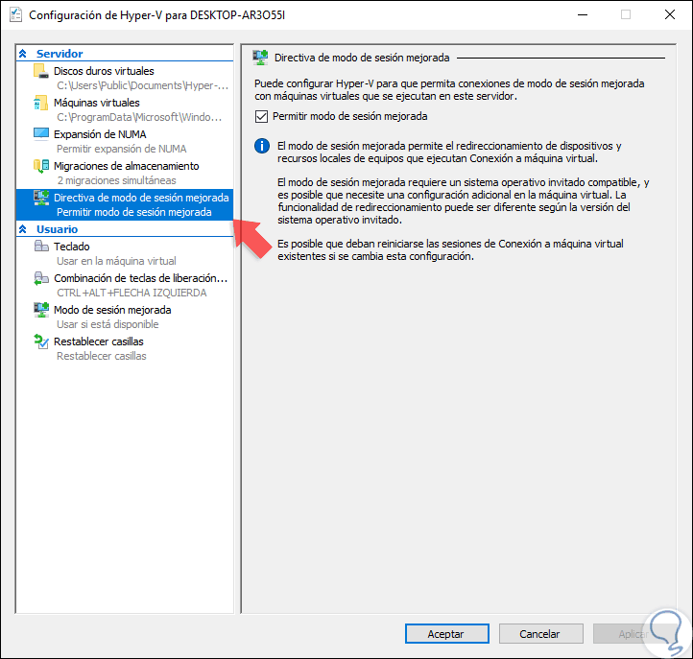Viewport: 693px width, 659px height.
Task: Collapse the Usuario section chevron
Action: point(22,229)
